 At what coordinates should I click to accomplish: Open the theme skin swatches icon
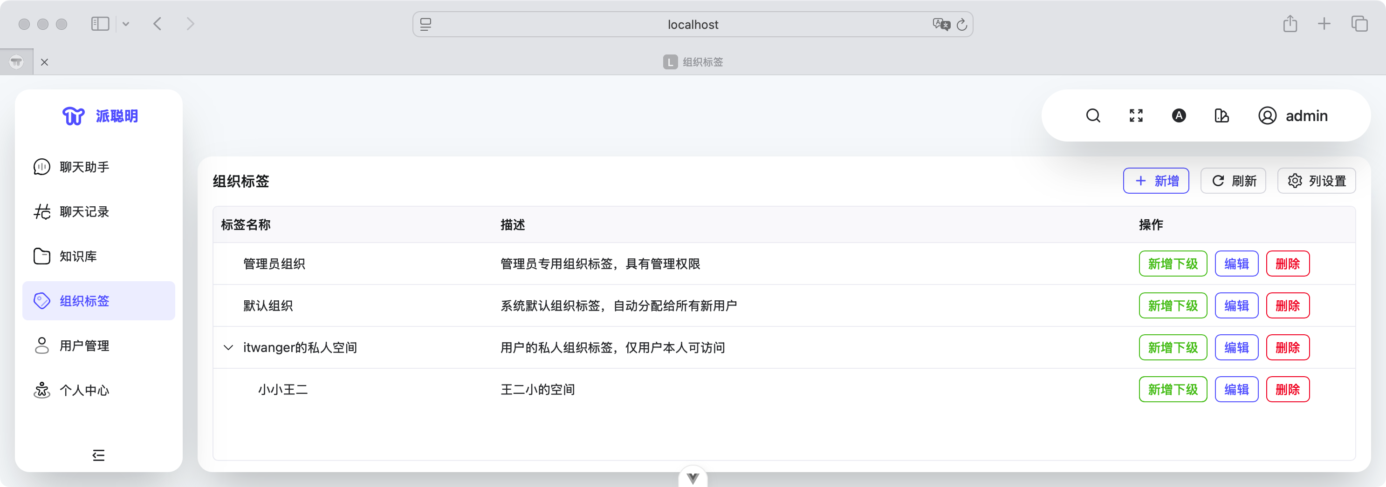coord(1221,115)
